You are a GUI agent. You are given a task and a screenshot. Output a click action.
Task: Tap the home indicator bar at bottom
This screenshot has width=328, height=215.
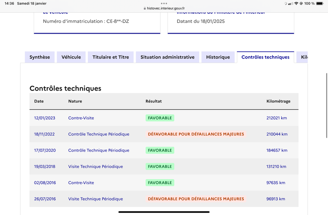coord(164,212)
